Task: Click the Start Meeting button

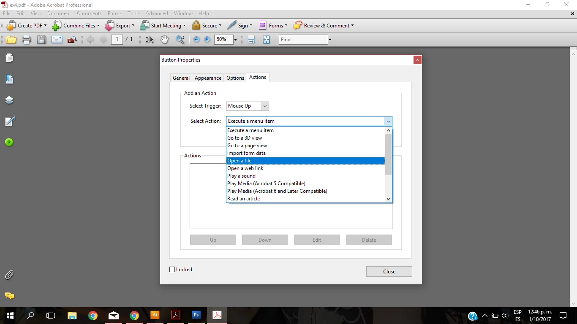Action: [163, 26]
